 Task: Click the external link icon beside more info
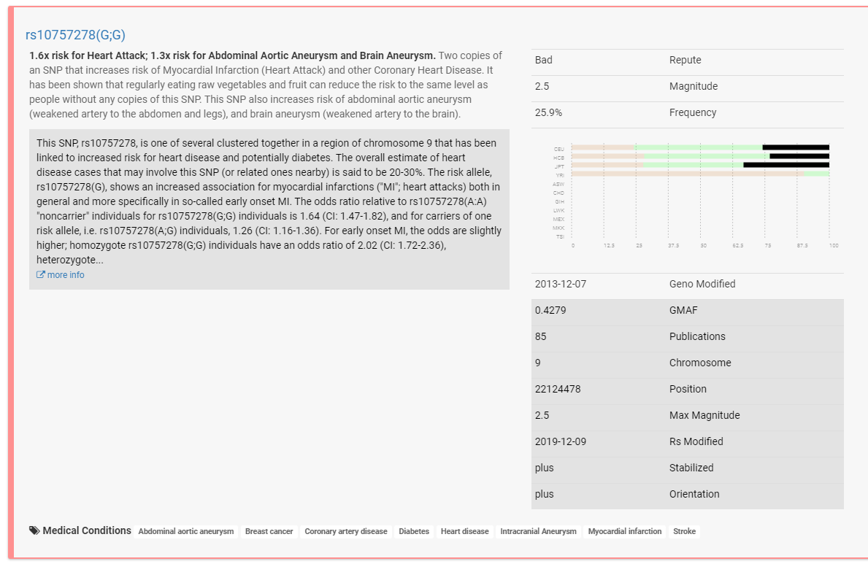click(40, 275)
